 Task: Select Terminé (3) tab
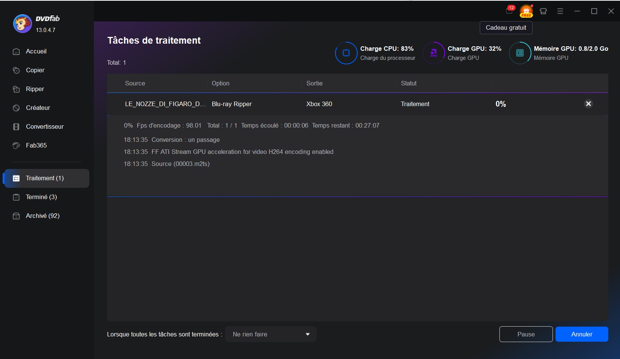(x=41, y=197)
